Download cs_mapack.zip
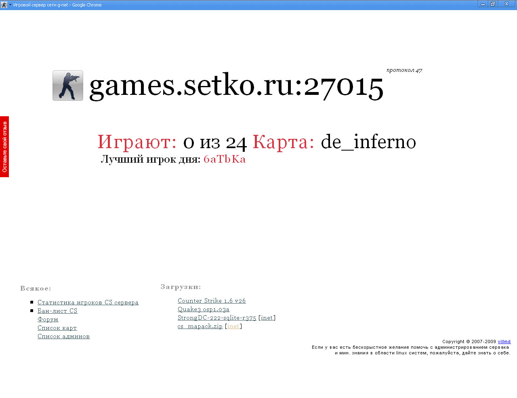The width and height of the screenshot is (517, 398). tap(200, 326)
